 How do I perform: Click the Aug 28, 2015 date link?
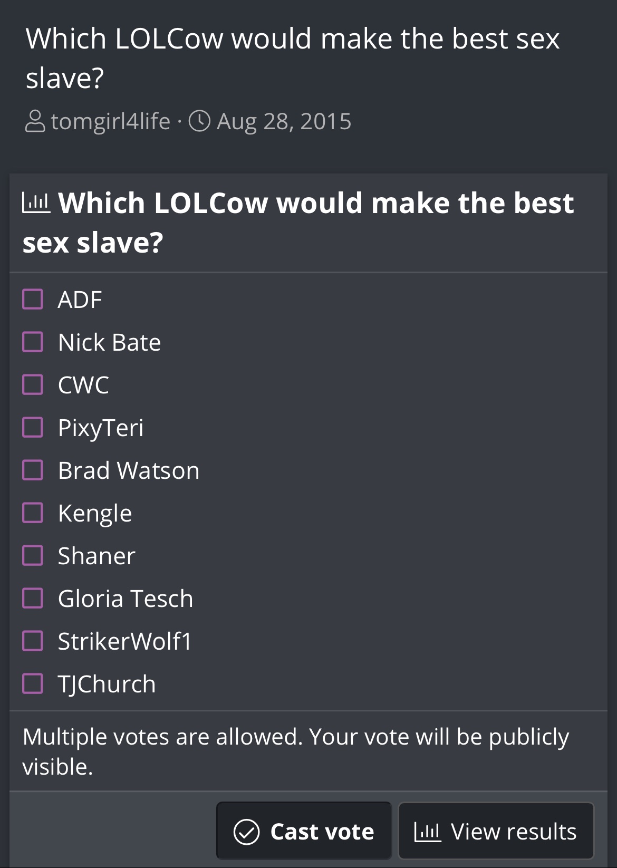tap(284, 121)
